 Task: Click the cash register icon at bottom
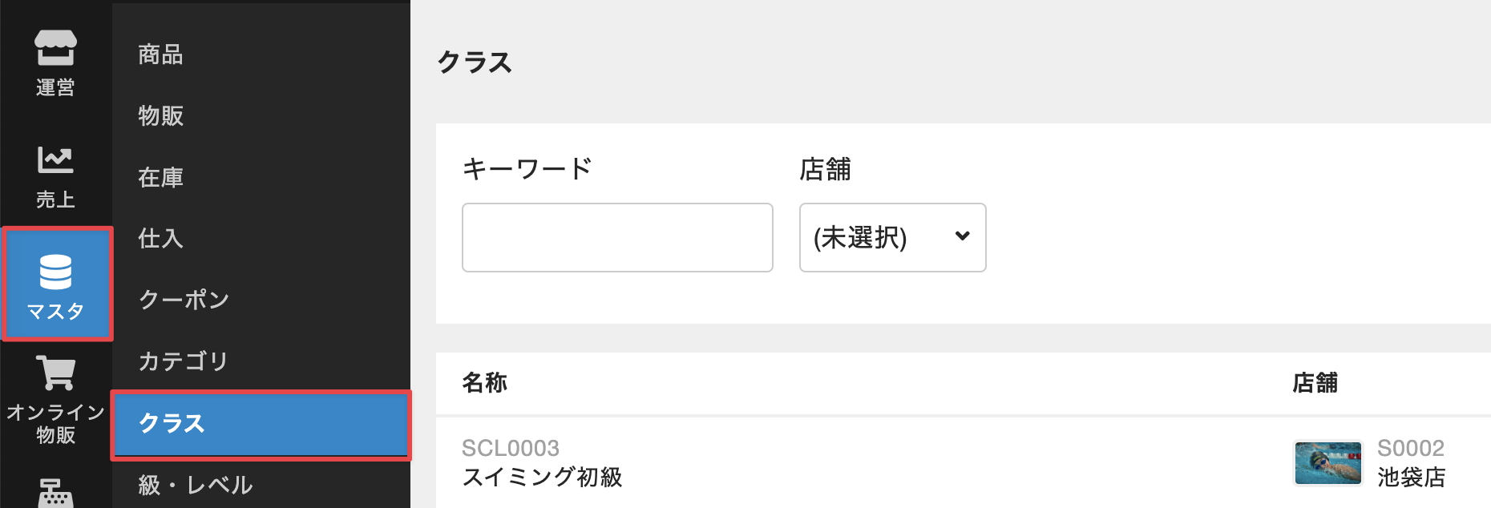click(55, 493)
